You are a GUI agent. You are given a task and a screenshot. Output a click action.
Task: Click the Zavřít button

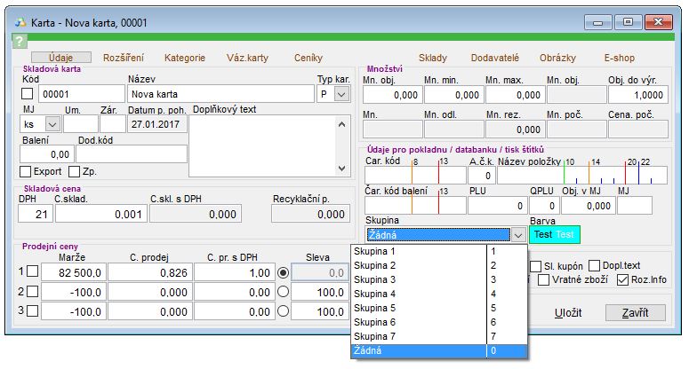click(x=635, y=313)
